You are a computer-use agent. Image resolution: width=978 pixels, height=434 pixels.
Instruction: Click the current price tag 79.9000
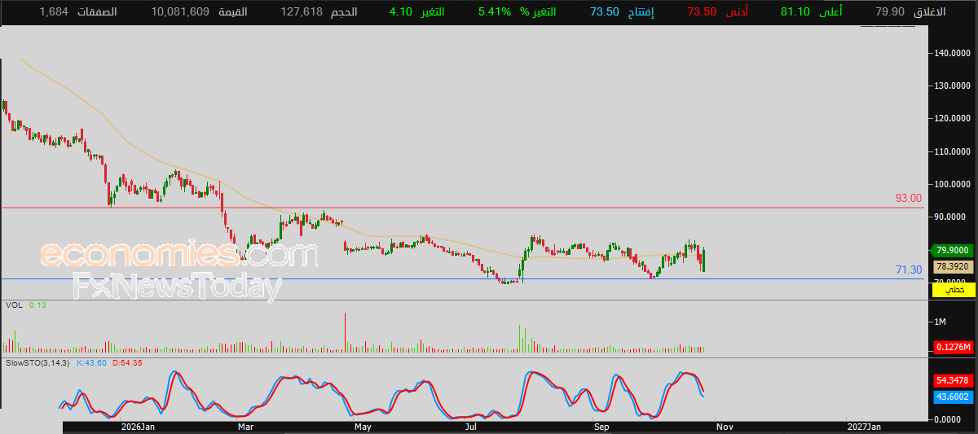point(952,251)
